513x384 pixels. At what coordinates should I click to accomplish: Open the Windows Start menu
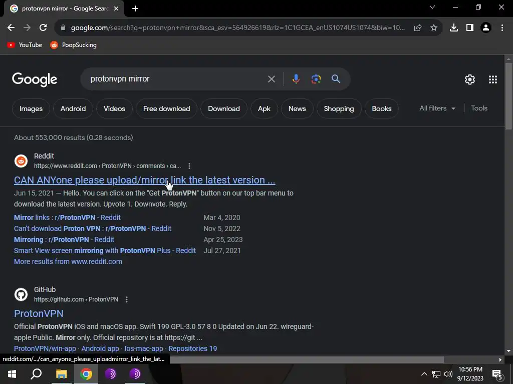point(12,374)
